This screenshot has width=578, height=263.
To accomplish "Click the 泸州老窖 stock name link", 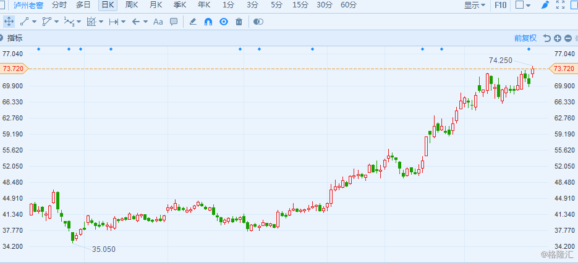I will (28, 5).
